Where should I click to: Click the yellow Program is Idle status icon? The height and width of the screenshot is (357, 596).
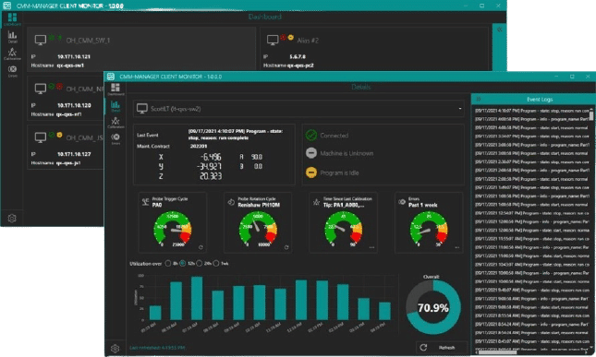click(311, 173)
